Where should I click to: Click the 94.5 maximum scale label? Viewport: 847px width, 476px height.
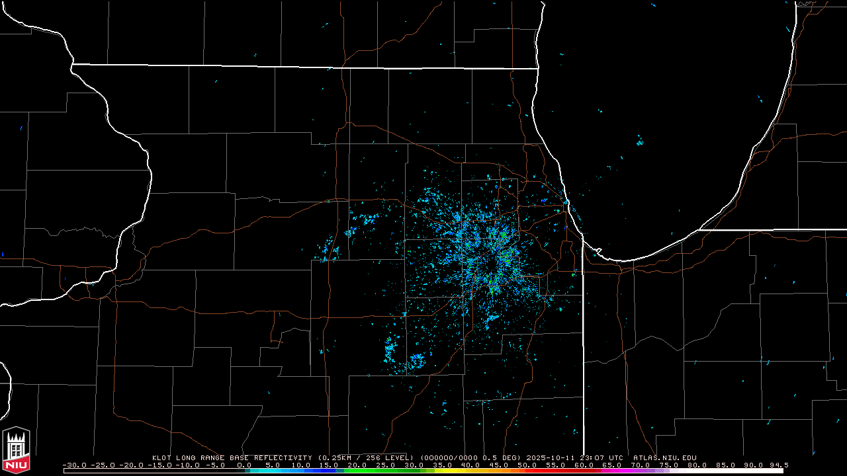point(778,465)
